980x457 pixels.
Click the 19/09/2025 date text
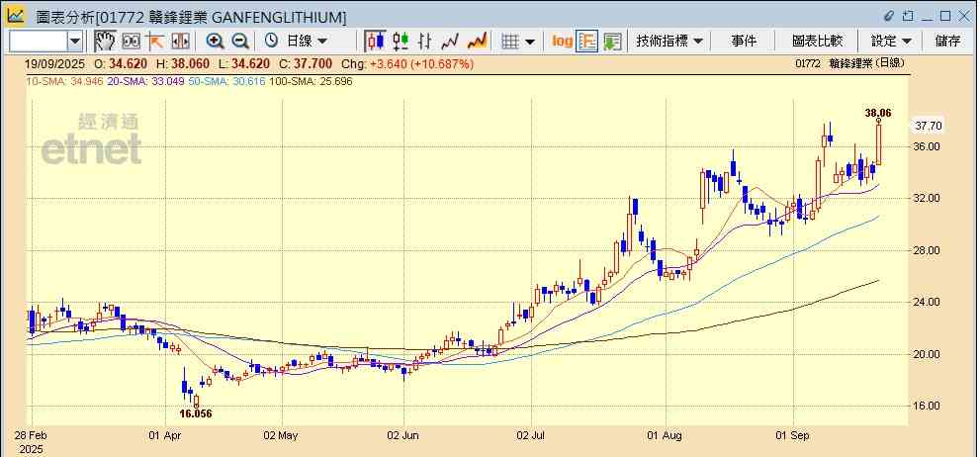[57, 63]
